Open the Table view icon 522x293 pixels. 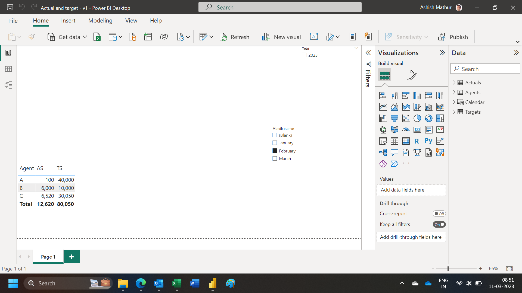(x=8, y=69)
